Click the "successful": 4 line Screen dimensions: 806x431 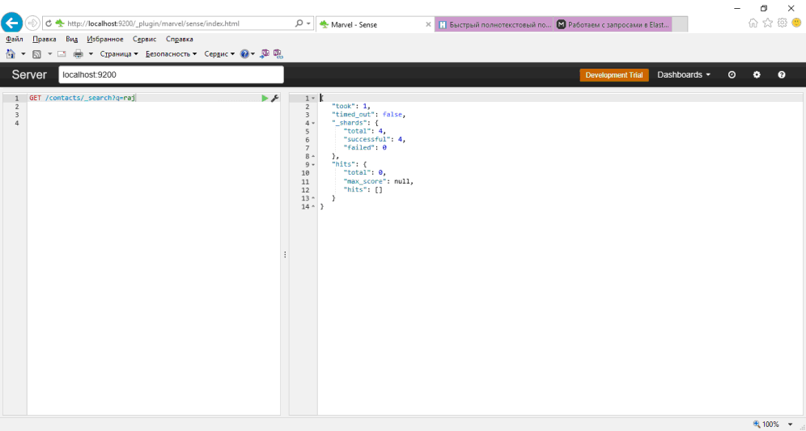pos(374,139)
